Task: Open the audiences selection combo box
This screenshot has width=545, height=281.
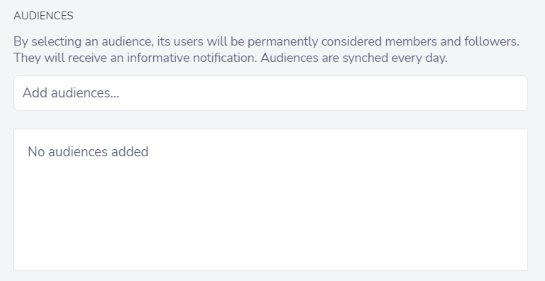Action: (270, 93)
